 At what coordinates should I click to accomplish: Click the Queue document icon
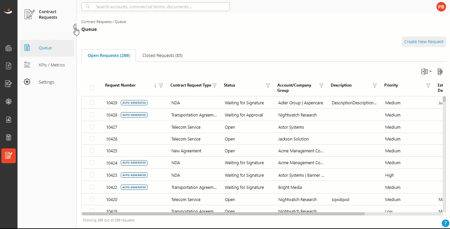pyautogui.click(x=27, y=48)
